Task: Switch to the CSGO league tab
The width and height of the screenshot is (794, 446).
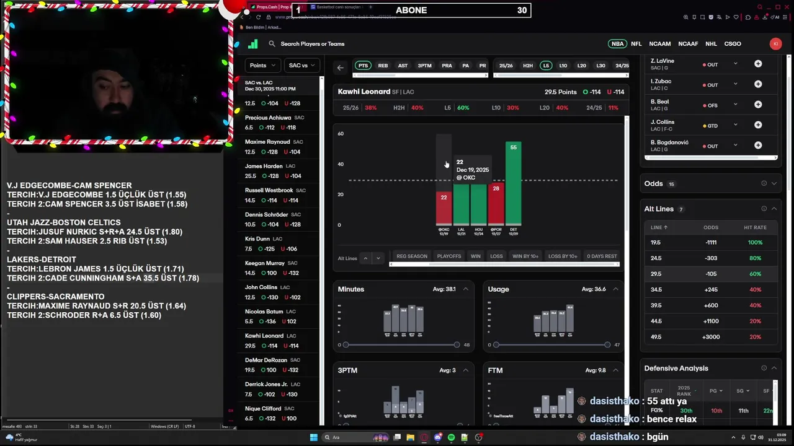Action: 733,44
